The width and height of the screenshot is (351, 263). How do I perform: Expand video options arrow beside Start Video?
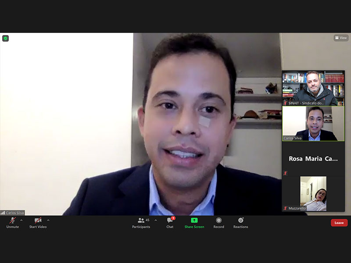coord(48,220)
